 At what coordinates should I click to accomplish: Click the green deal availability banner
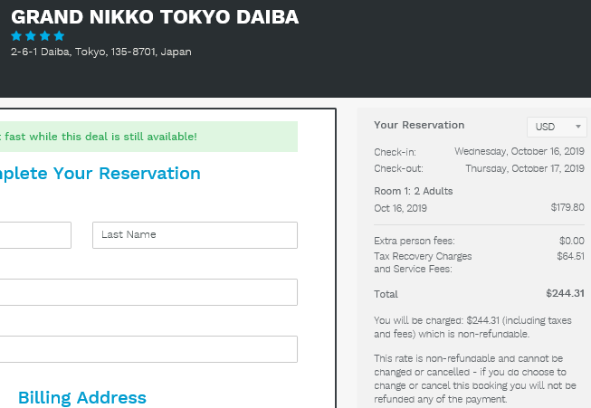point(148,137)
